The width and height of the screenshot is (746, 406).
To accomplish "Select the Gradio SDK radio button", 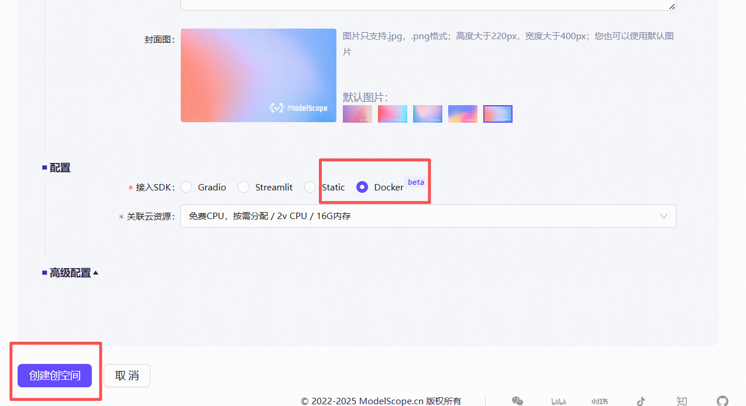I will [186, 187].
